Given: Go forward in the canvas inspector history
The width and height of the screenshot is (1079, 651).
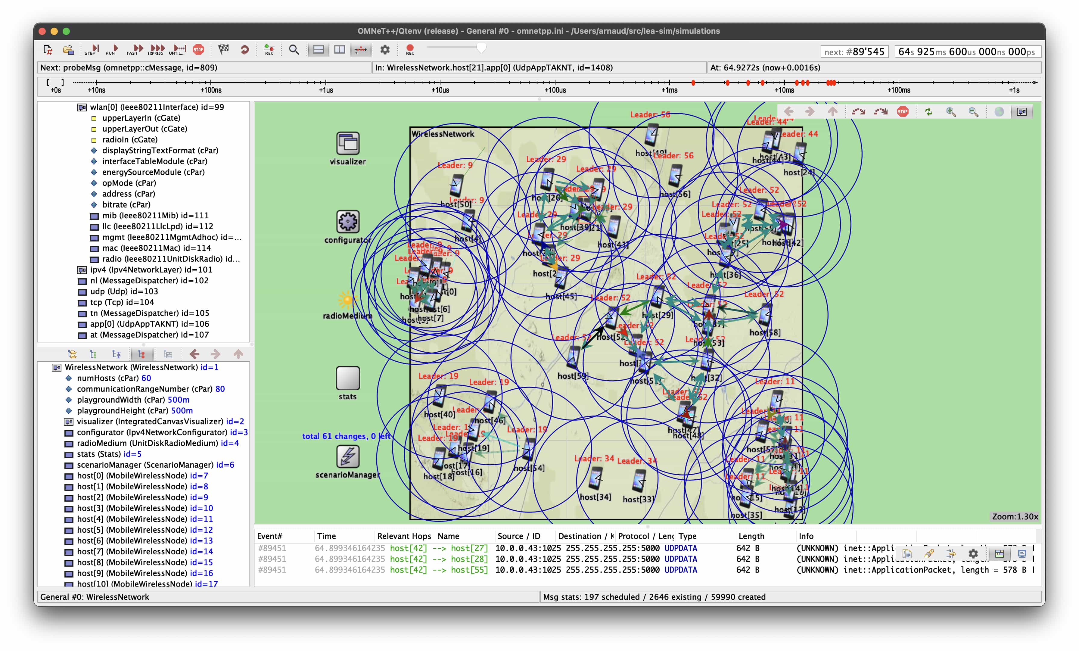Looking at the screenshot, I should 810,112.
